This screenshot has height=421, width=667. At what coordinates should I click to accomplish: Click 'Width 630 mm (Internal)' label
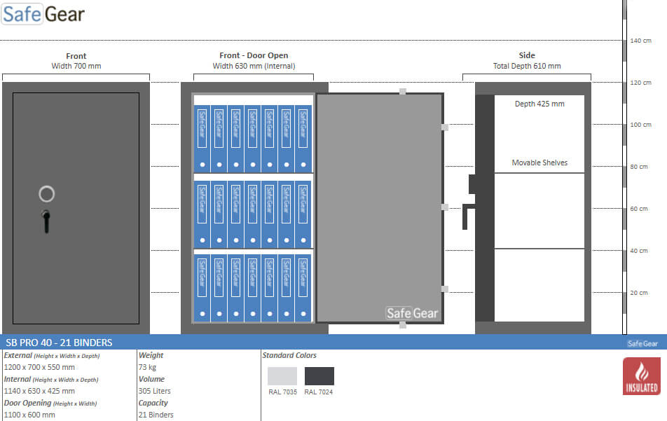254,66
